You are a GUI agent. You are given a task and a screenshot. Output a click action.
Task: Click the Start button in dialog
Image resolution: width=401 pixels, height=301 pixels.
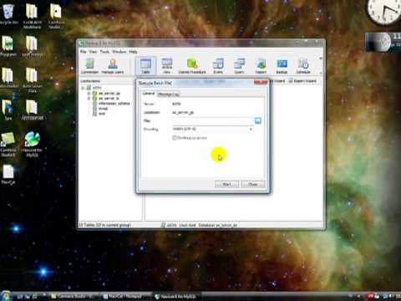click(x=226, y=184)
